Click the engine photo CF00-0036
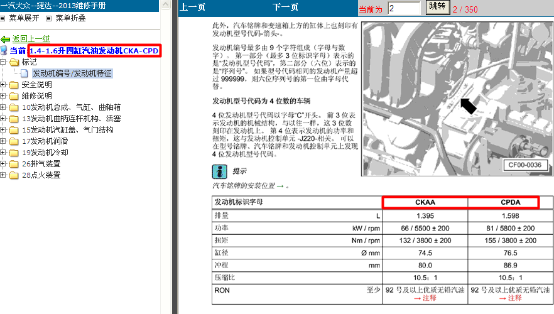This screenshot has width=554, height=314. coord(457,99)
